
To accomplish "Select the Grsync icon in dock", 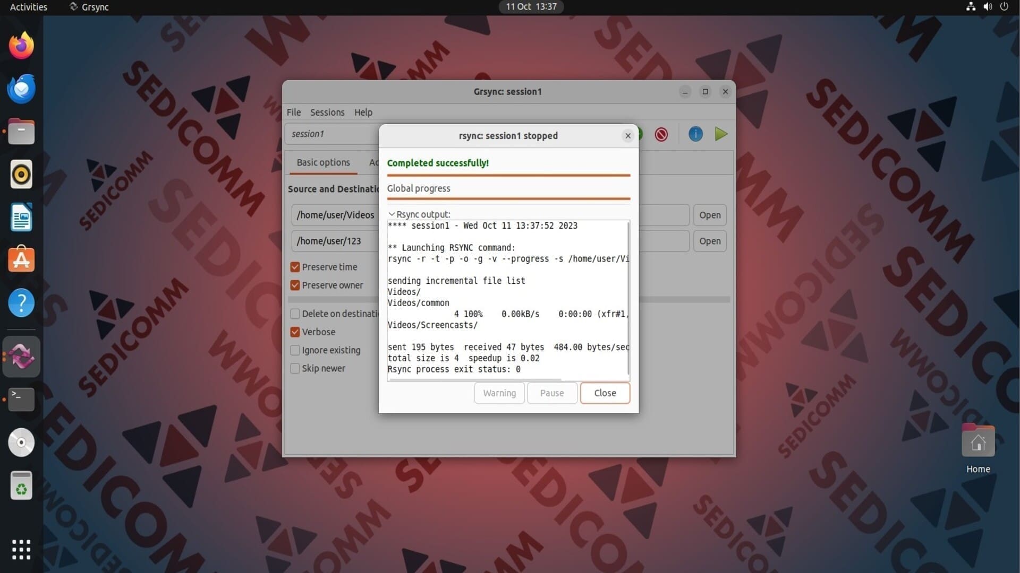I will coord(21,357).
